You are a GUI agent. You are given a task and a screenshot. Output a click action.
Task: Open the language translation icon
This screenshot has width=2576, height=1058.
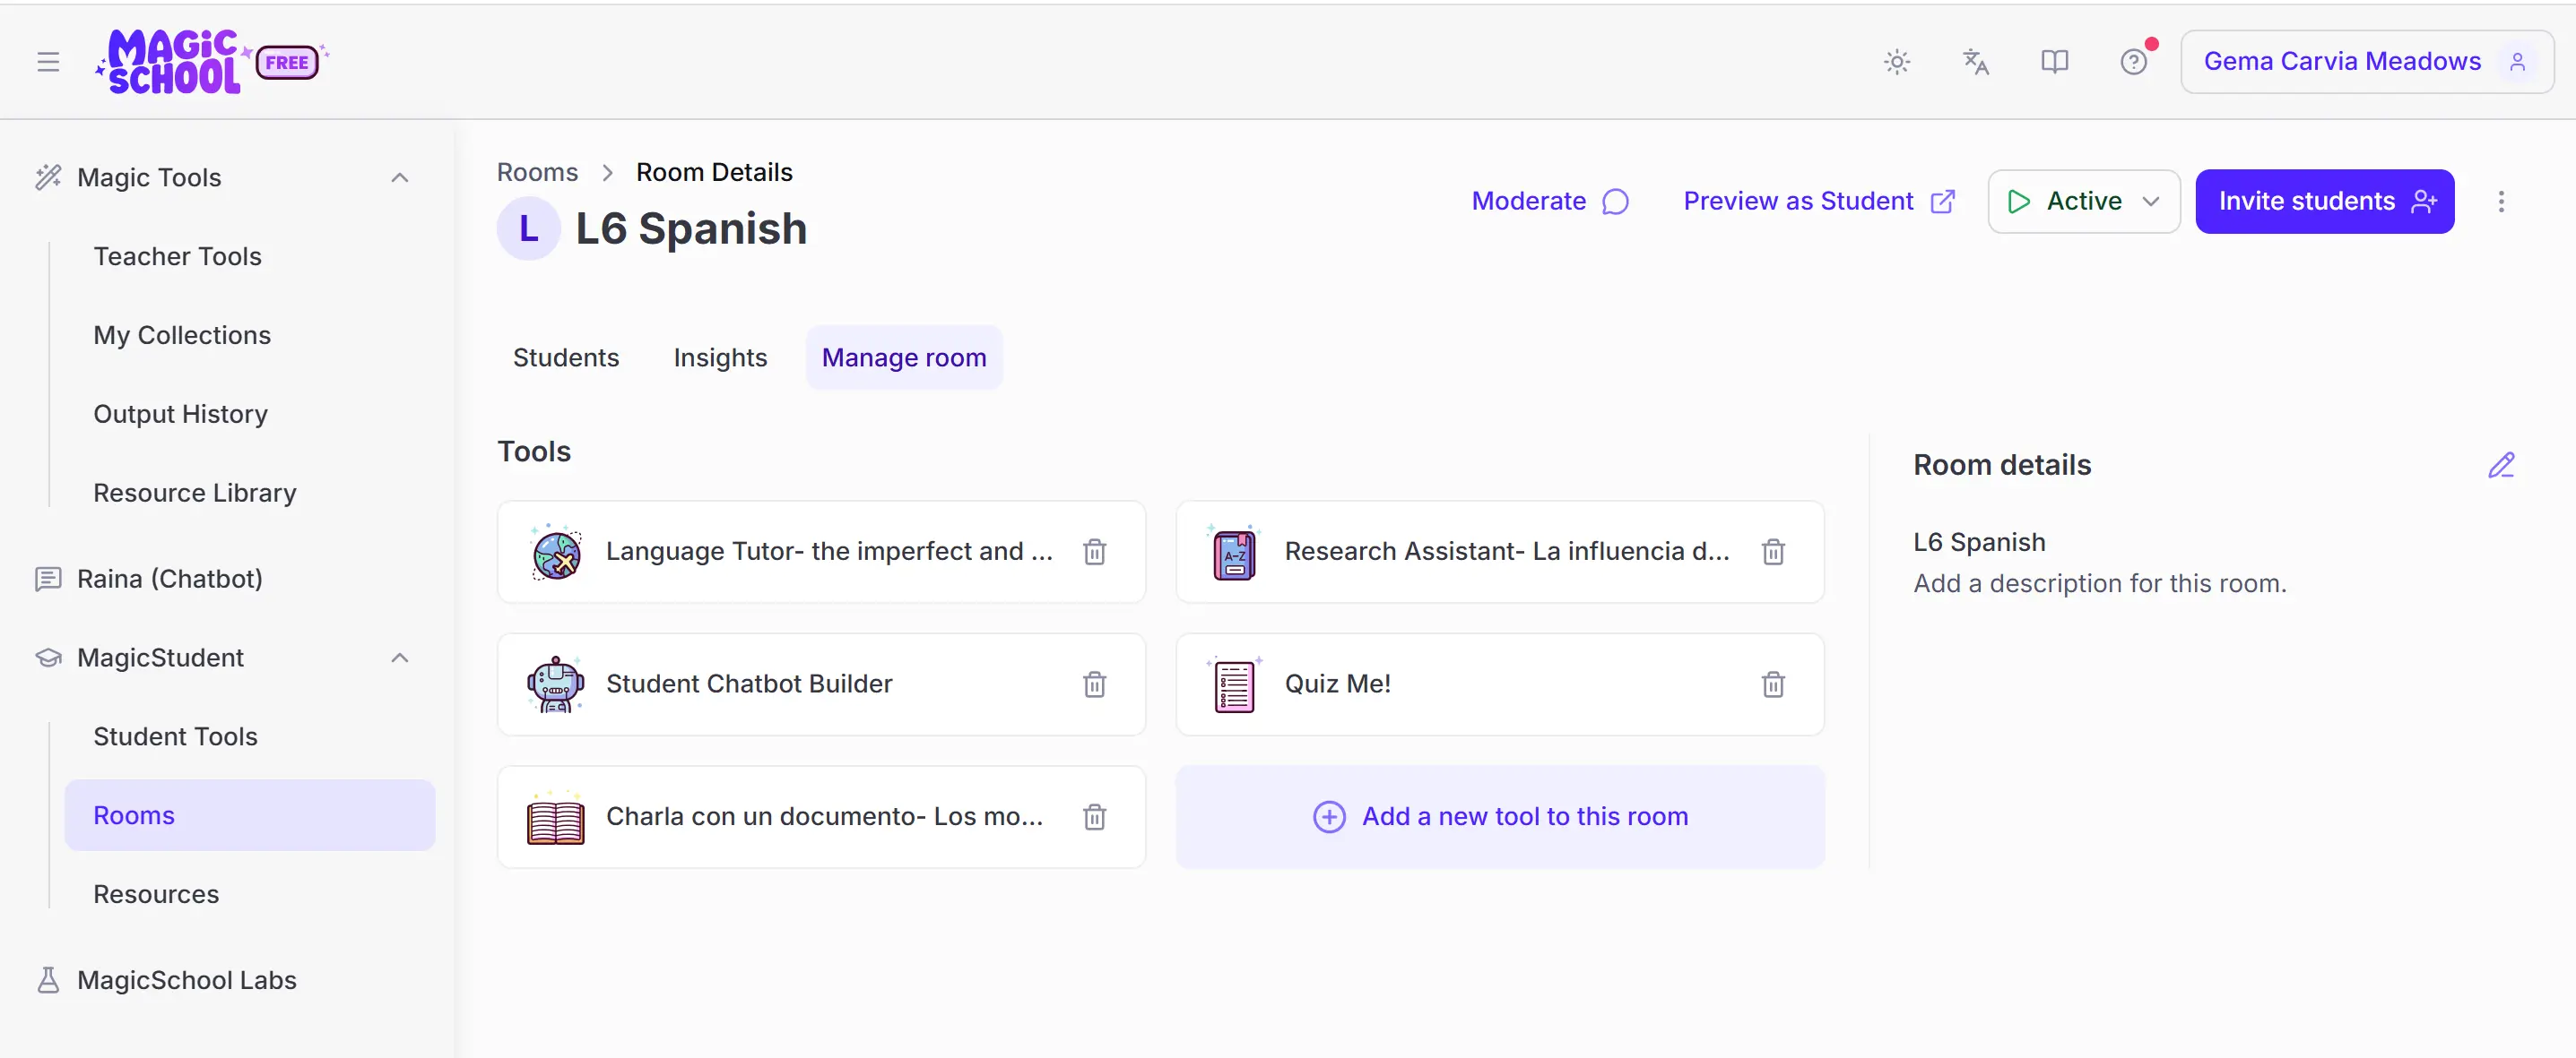coord(1975,62)
